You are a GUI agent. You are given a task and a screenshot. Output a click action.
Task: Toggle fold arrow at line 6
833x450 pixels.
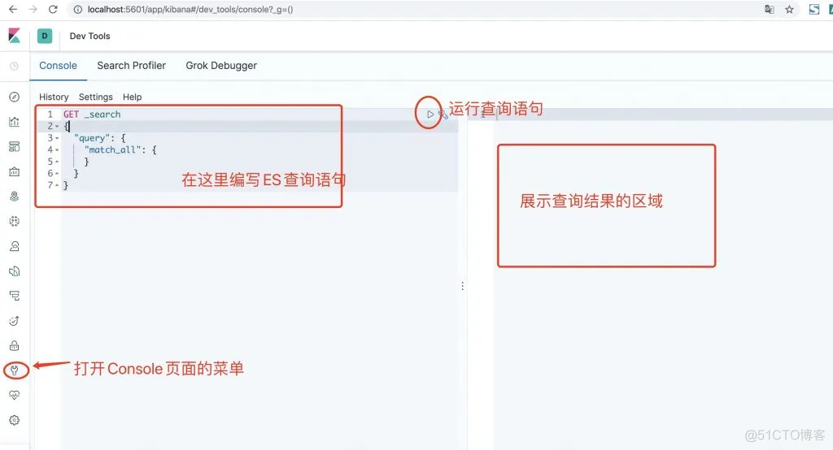[58, 174]
